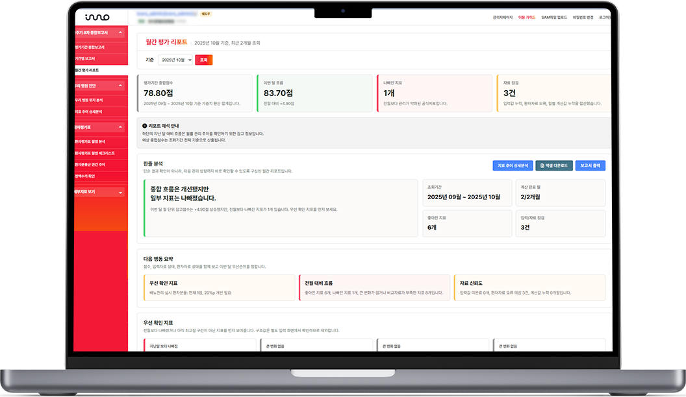Click the 우선 확인 지표 action summary card
Screen dimensions: 686x397
click(x=219, y=287)
